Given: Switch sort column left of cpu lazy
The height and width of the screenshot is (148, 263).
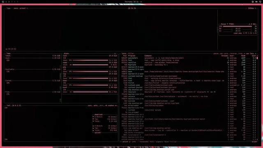Looking at the screenshot, I should [x=245, y=53].
